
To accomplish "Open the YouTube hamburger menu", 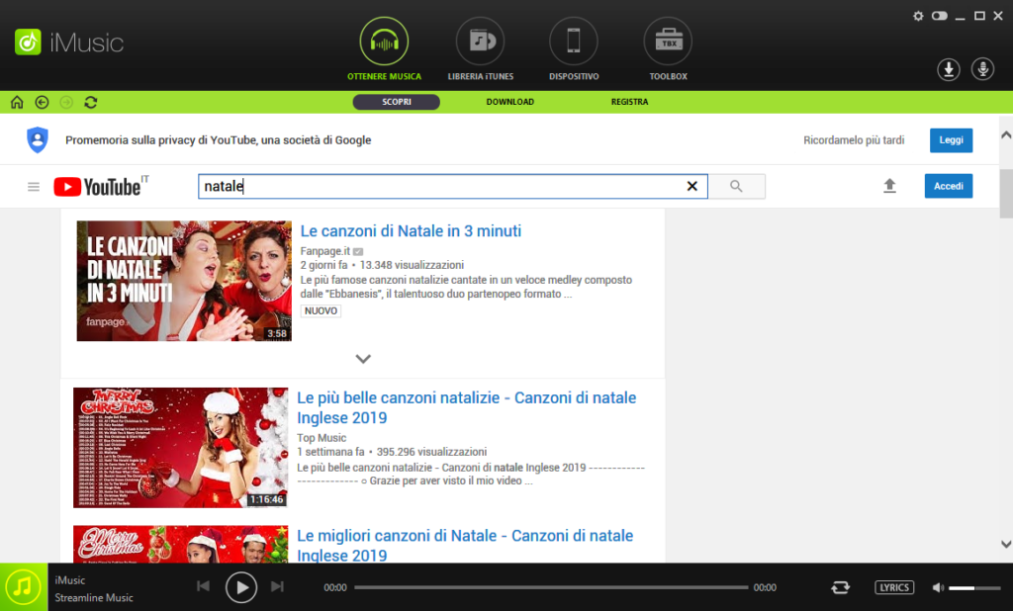I will tap(34, 187).
